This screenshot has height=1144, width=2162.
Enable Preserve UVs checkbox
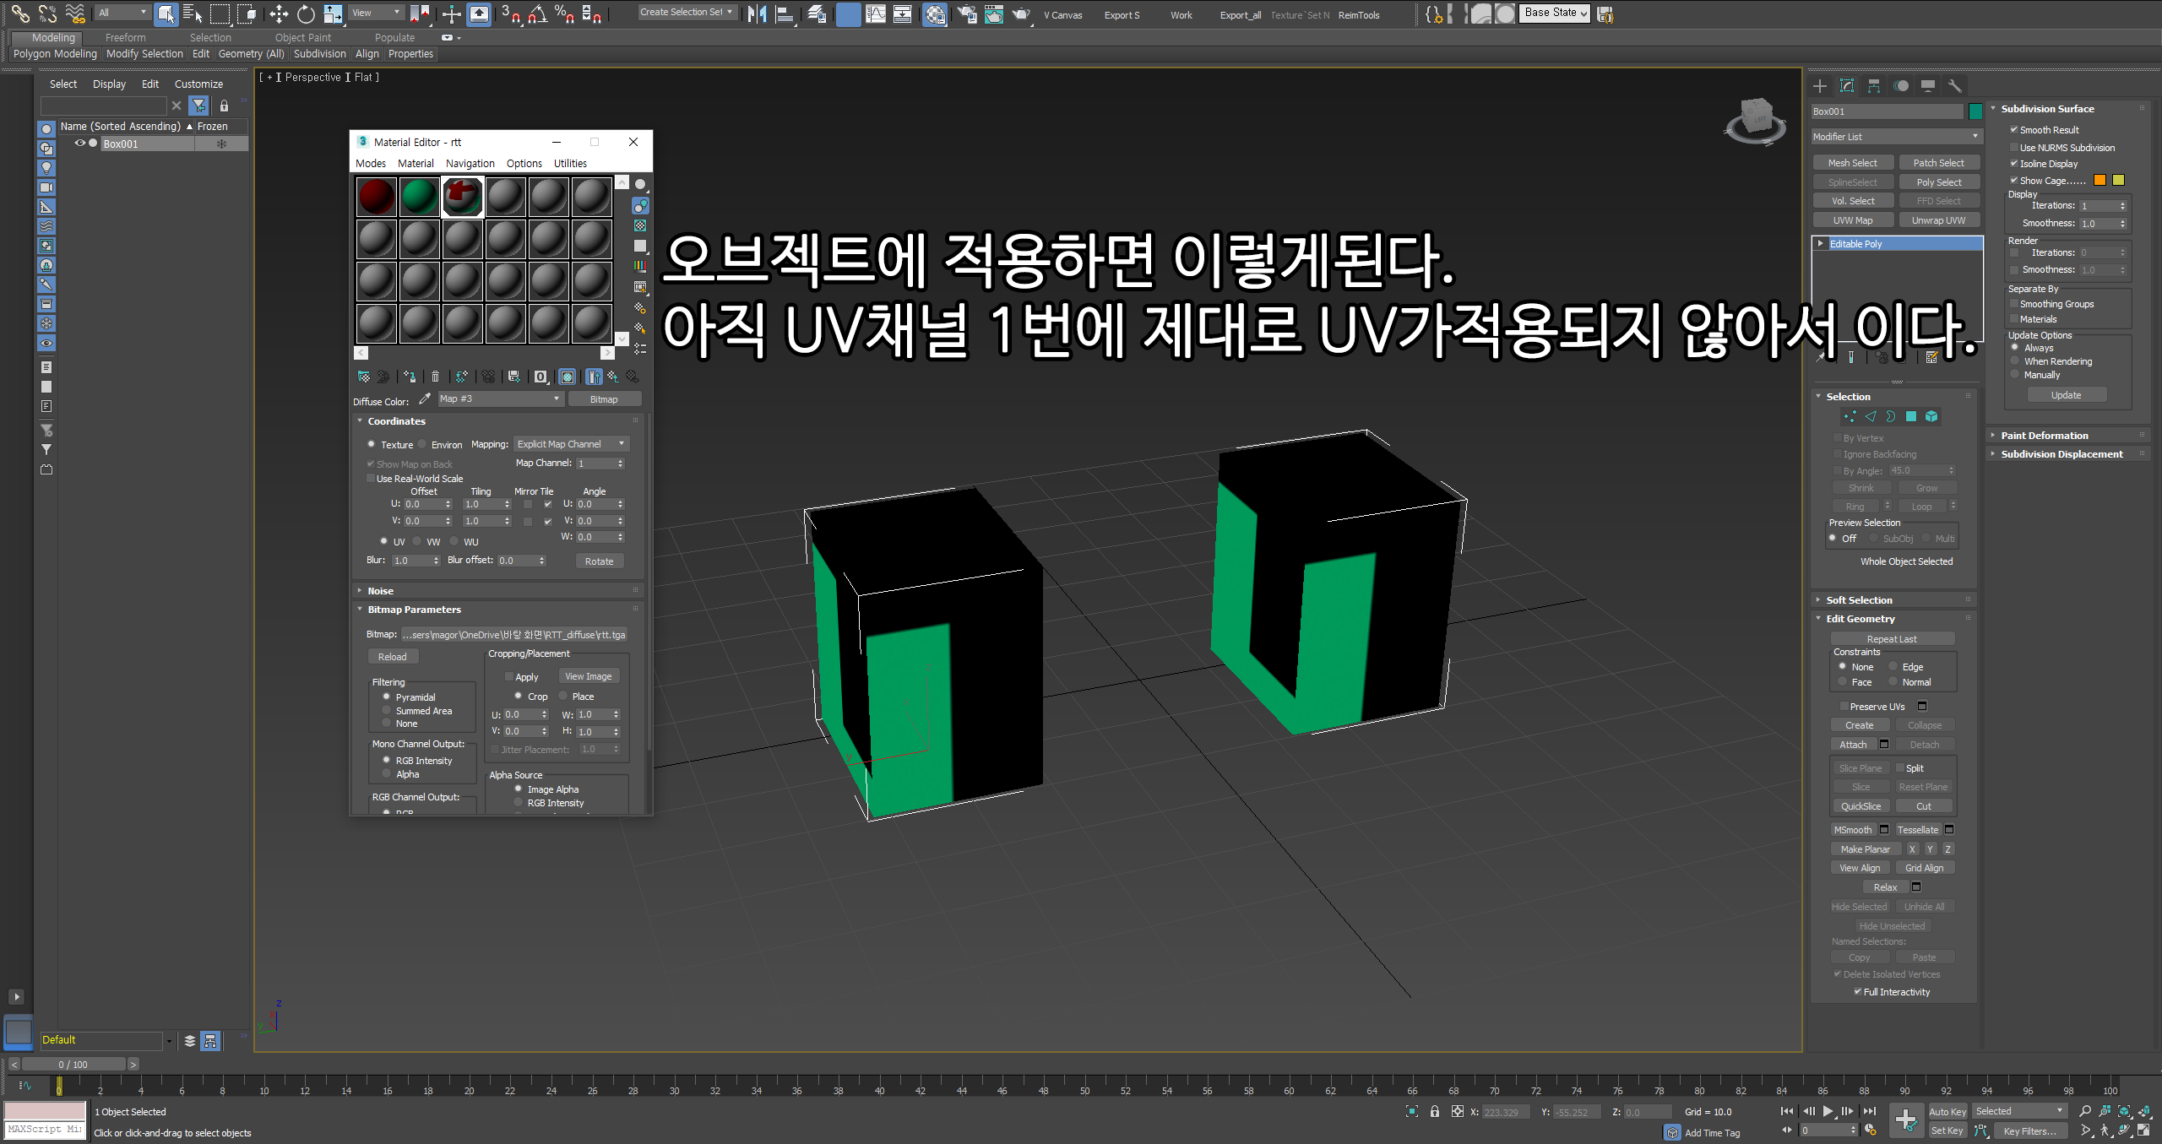1844,706
